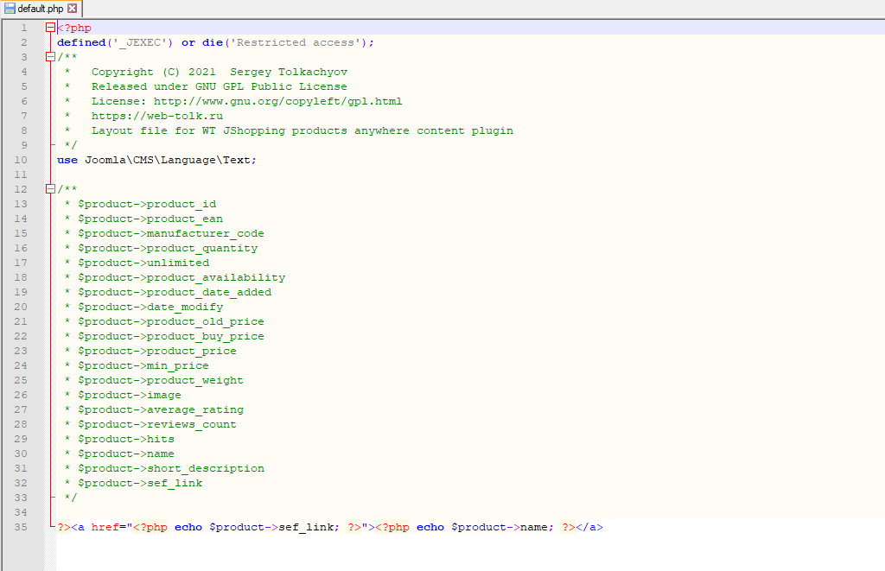
Task: Click the $product->average_rating comment line
Action: [x=160, y=409]
